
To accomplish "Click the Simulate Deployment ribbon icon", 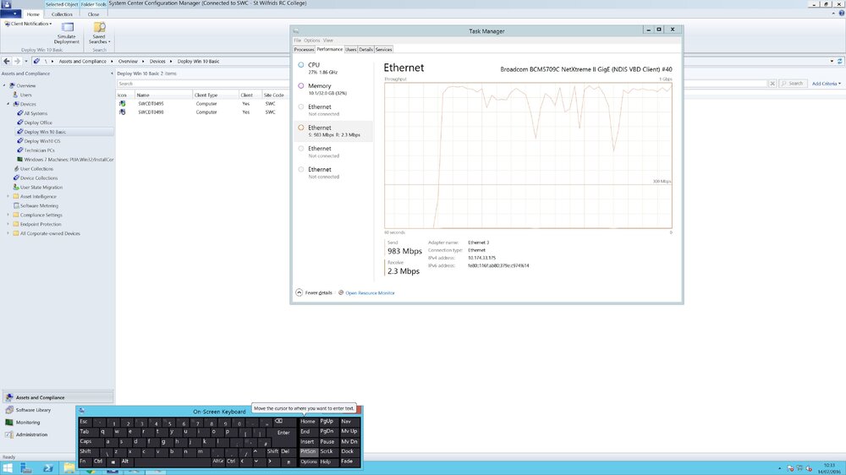I will pyautogui.click(x=66, y=33).
